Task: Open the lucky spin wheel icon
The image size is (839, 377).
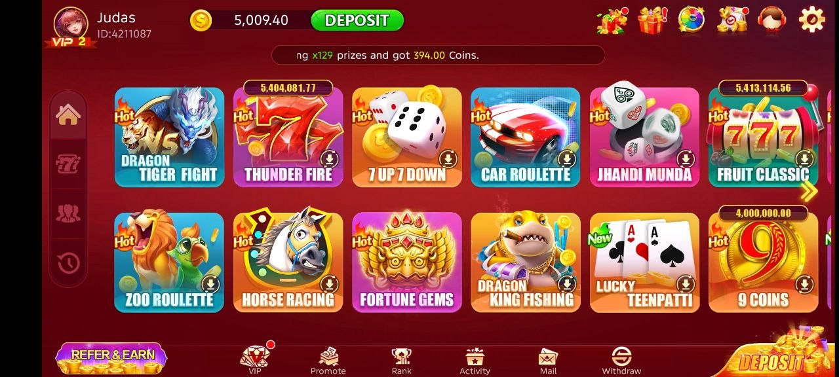Action: pos(692,20)
